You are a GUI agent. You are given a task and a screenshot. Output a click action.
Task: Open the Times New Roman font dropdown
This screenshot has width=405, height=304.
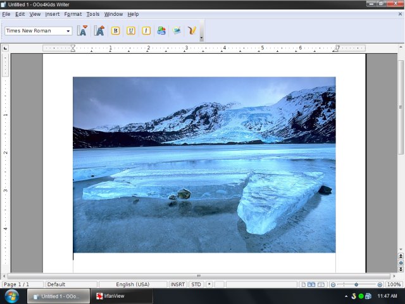(x=68, y=31)
